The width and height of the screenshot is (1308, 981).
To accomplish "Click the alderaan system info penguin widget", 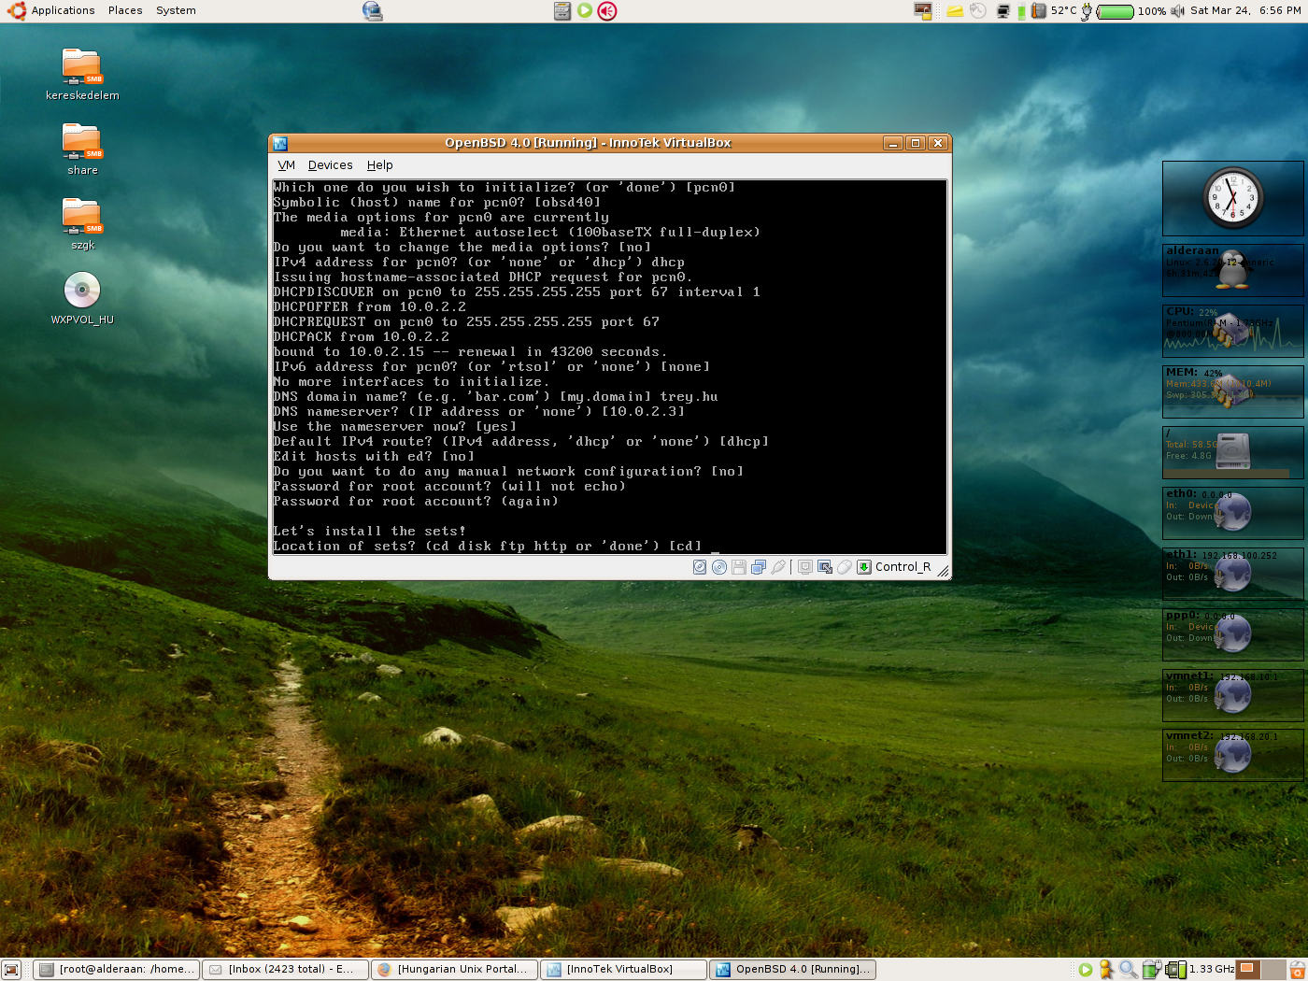I will (x=1232, y=270).
